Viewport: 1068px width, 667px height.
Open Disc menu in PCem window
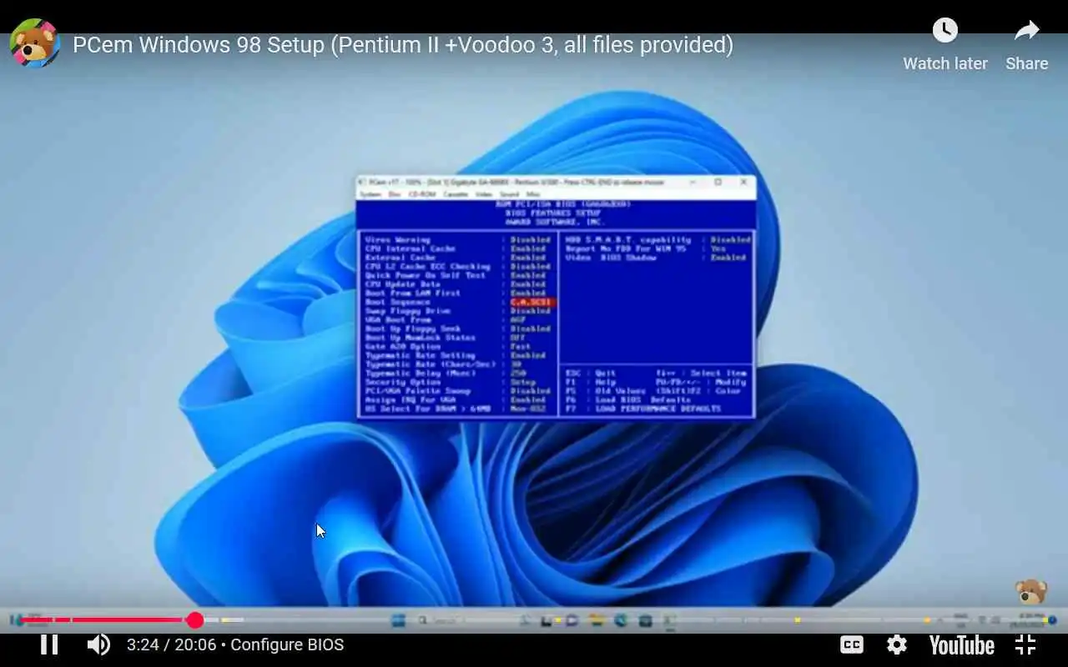coord(394,194)
